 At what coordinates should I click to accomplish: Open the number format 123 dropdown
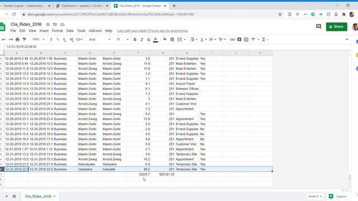click(x=79, y=40)
